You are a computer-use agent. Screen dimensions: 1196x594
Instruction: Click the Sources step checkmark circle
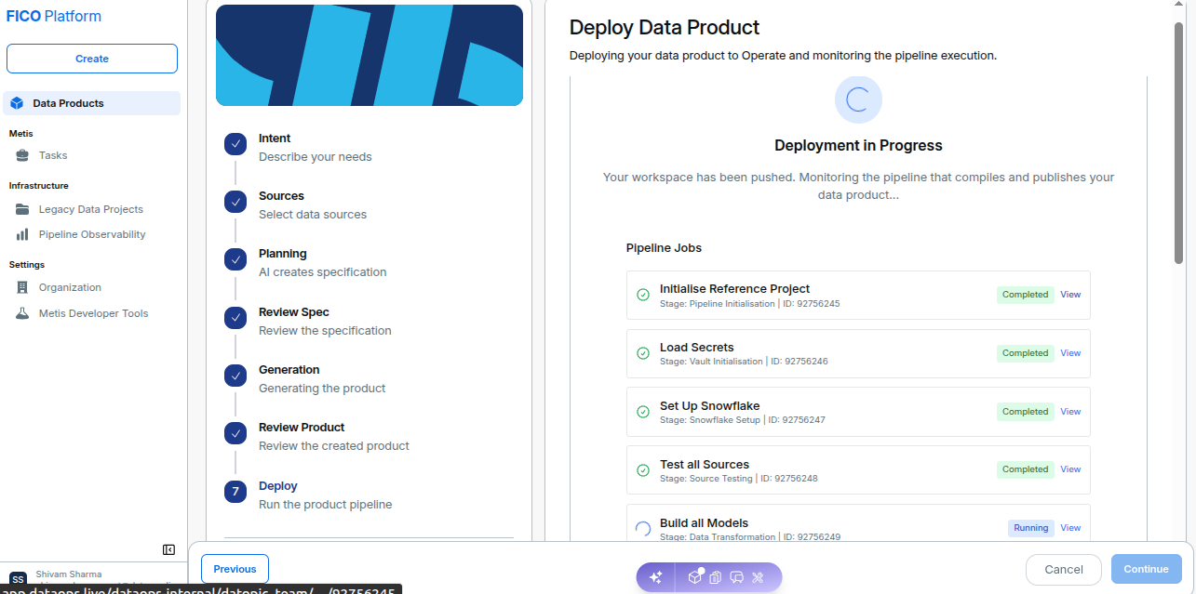[235, 202]
